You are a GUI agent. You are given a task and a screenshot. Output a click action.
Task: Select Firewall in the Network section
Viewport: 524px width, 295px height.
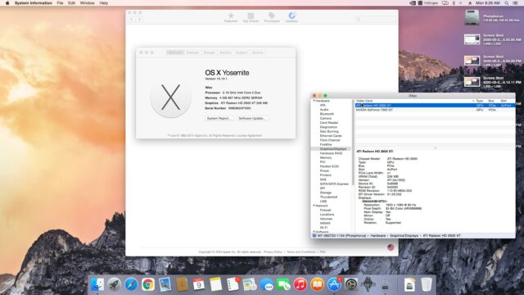pyautogui.click(x=326, y=210)
